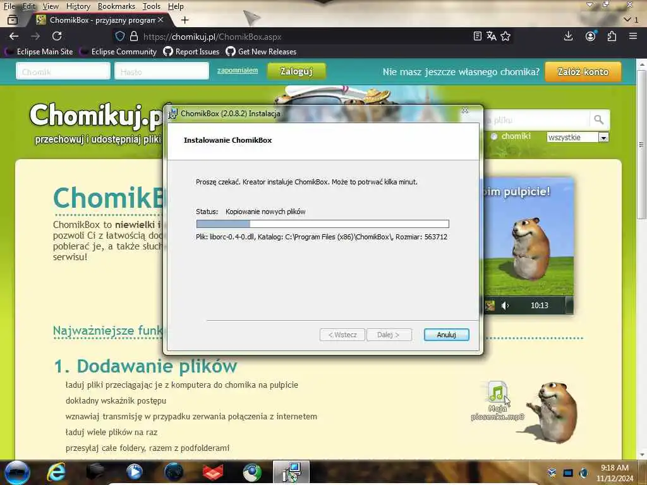Open the File menu
647x485 pixels.
tap(9, 6)
